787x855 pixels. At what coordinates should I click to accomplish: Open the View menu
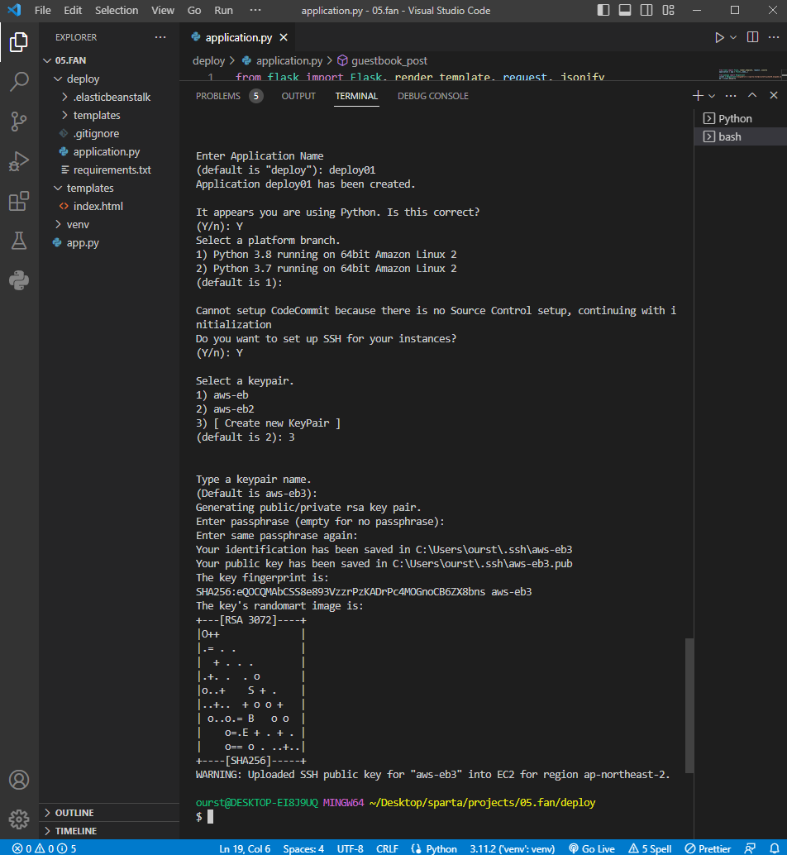point(162,11)
